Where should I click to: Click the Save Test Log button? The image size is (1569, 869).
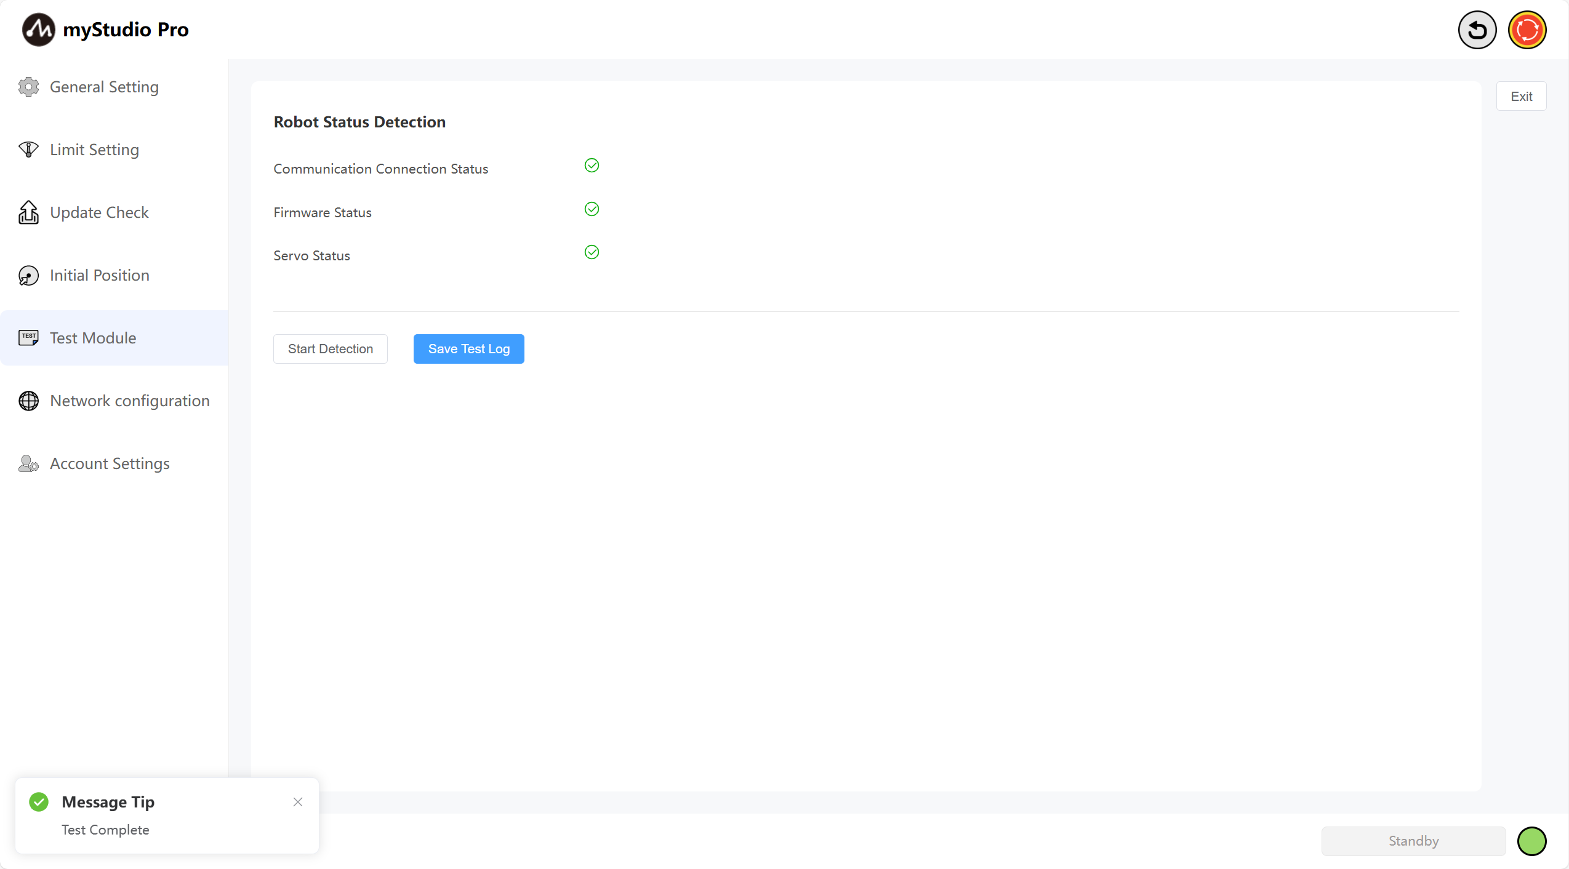(x=468, y=349)
